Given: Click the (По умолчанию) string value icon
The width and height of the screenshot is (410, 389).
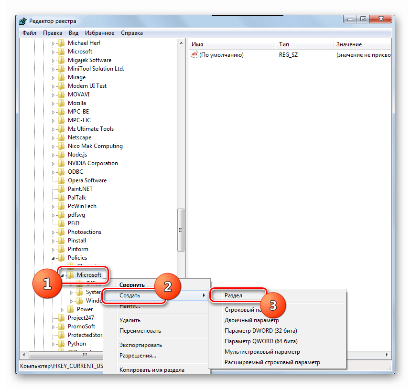Looking at the screenshot, I should (x=194, y=54).
